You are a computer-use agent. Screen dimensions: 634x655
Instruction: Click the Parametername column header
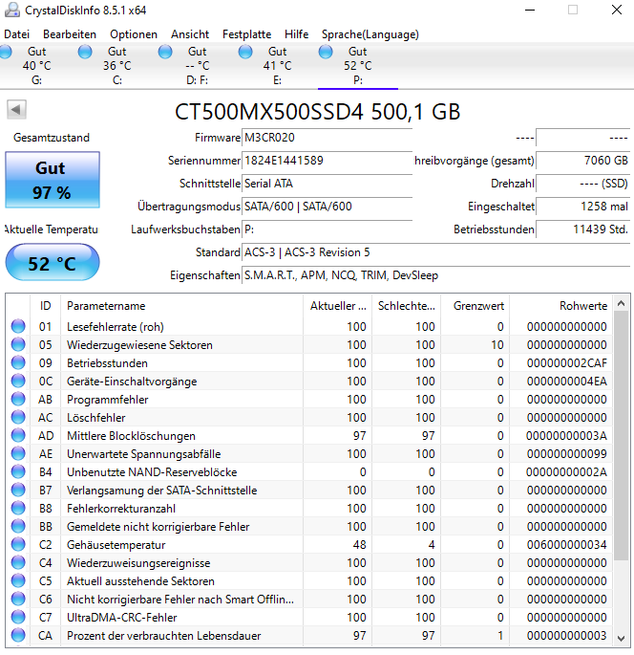pos(181,306)
